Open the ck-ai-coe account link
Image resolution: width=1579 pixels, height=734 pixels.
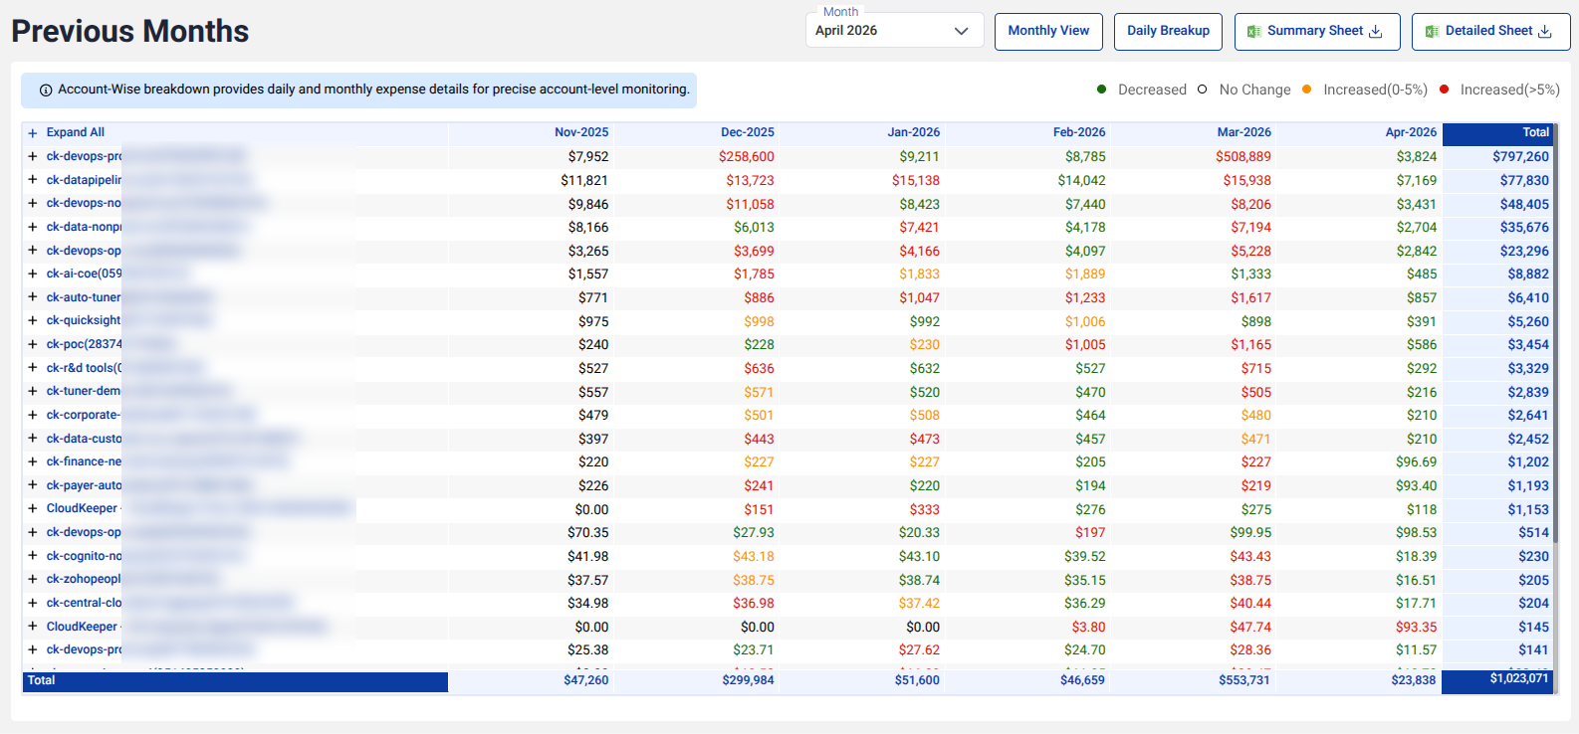point(85,274)
